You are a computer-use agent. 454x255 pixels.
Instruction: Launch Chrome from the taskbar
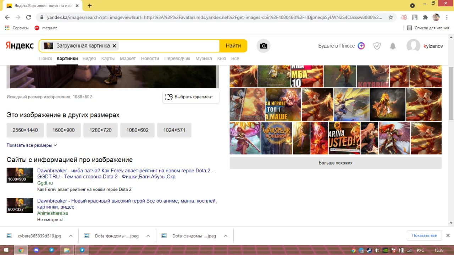pos(21,250)
